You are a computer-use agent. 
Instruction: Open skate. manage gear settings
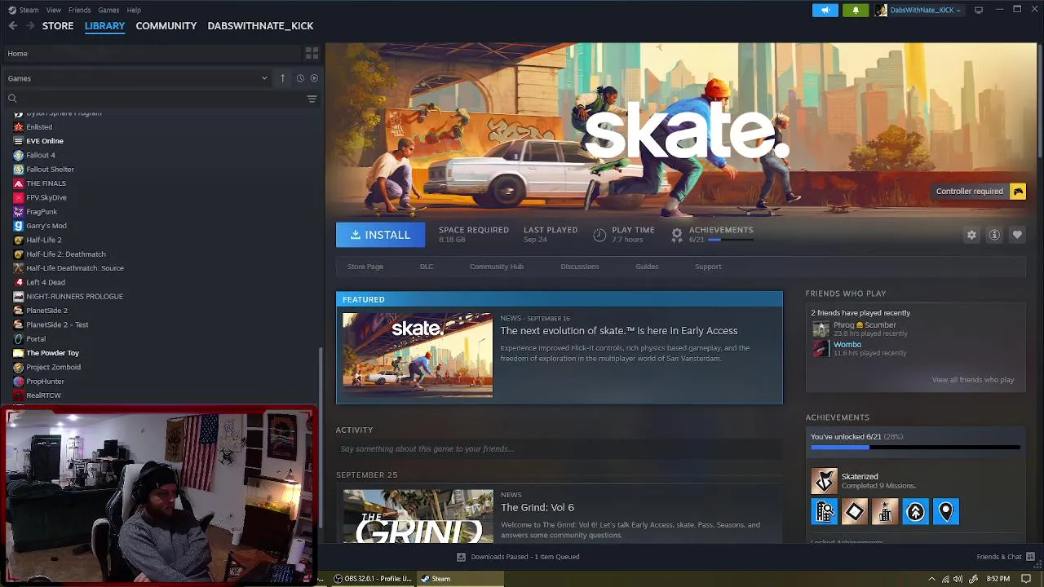point(971,235)
